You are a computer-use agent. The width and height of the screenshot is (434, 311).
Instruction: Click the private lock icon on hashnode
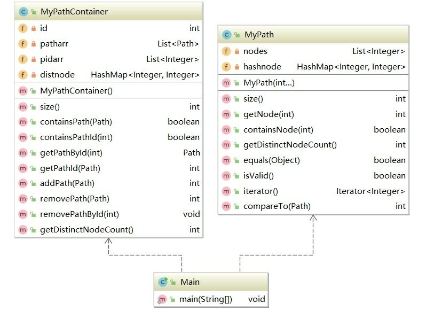pos(237,67)
